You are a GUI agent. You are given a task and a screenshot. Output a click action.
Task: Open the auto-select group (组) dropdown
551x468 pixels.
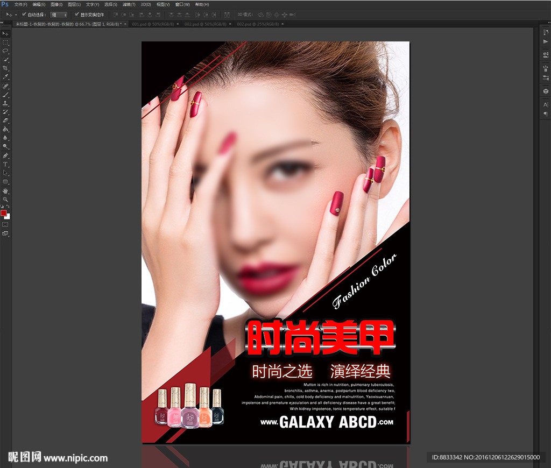pos(59,15)
